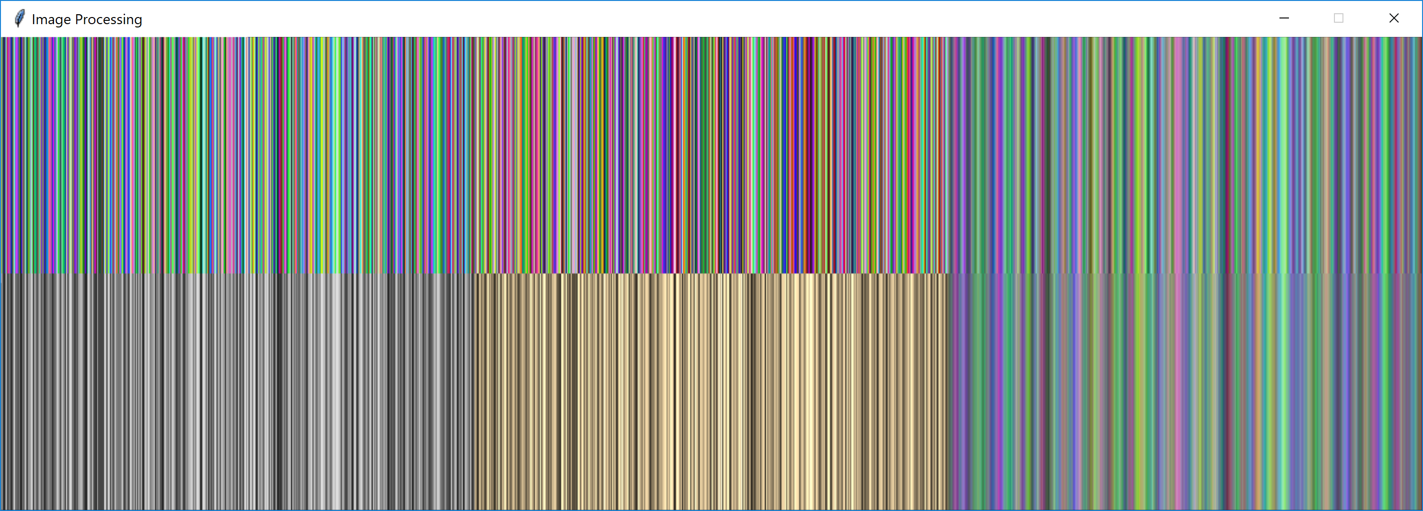Click the greyed-out maximize button
1423x511 pixels.
point(1339,18)
